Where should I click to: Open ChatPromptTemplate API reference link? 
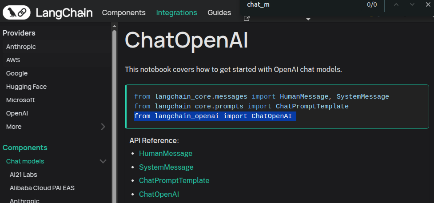[174, 180]
